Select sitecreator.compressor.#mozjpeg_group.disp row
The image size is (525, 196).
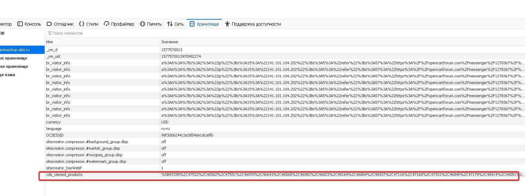(x=285, y=155)
